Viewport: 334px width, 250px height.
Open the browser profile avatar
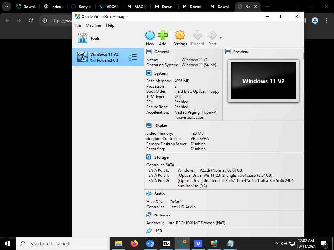coord(315,21)
